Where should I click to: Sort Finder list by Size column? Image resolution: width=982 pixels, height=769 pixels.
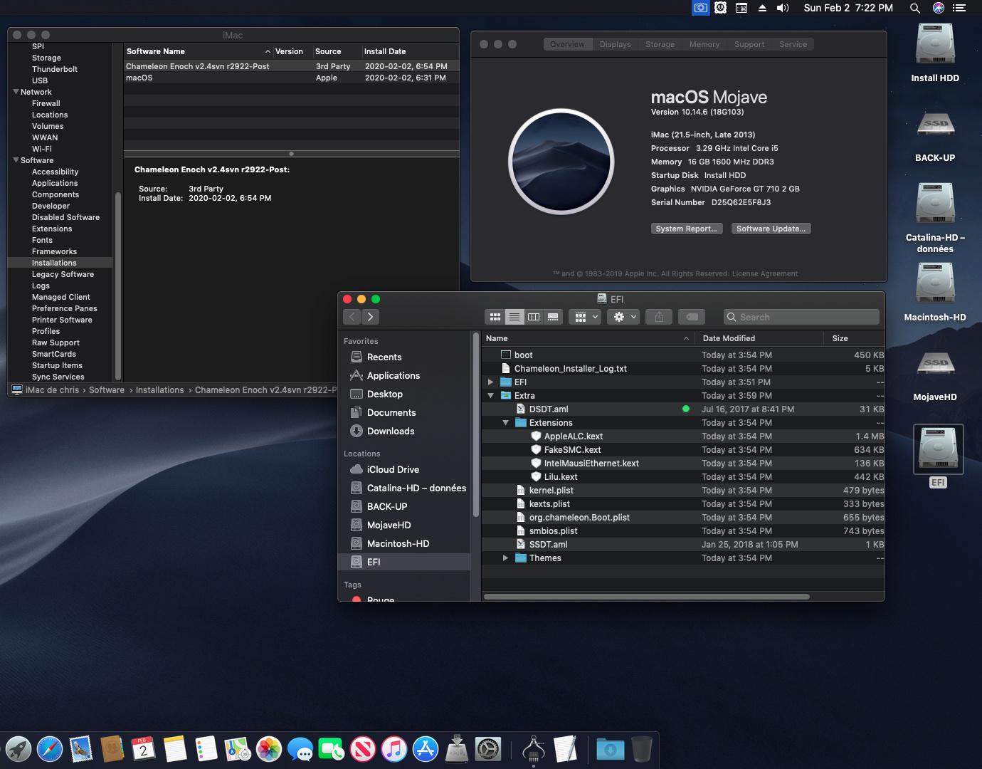(854, 338)
